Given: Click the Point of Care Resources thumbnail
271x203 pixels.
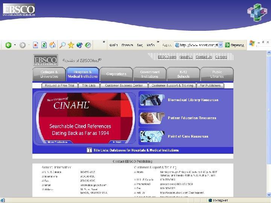Looking at the screenshot, I should 152,136.
